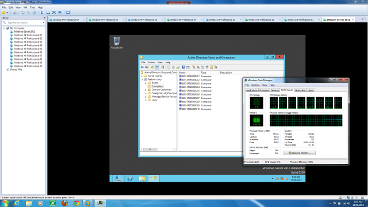Screen dimensions: 368x207
Task: Take a snapshot using the VMware toolbar icon
Action: [23, 13]
